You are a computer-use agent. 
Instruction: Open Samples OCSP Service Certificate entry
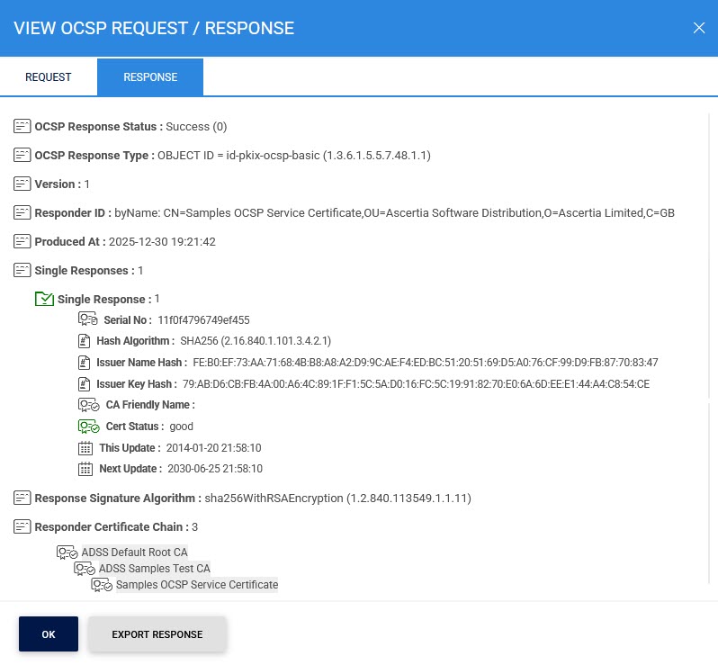point(197,585)
